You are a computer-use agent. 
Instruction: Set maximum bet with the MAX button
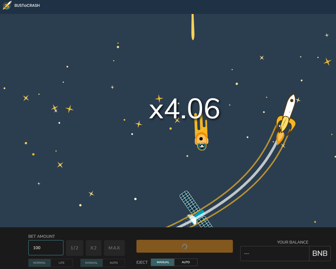tap(114, 248)
